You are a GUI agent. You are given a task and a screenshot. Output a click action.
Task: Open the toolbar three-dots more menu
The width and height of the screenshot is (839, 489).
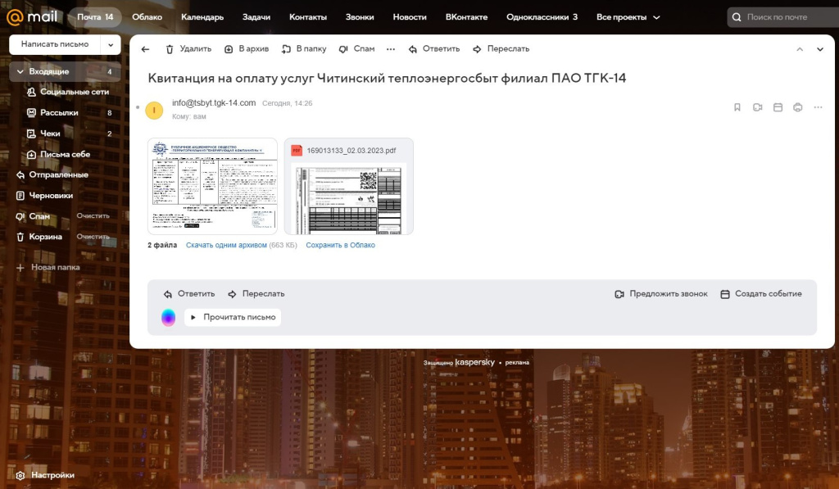[391, 49]
